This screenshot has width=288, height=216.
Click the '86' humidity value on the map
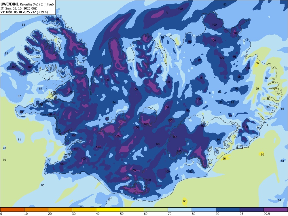point(283,109)
